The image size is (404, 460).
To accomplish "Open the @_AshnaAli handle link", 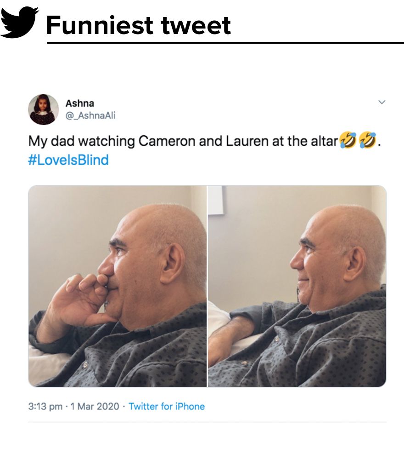I will point(90,115).
